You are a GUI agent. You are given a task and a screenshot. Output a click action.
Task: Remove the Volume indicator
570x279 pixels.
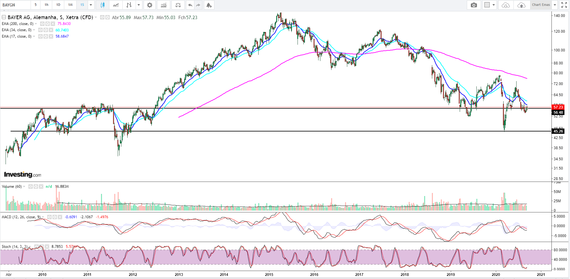pyautogui.click(x=41, y=187)
